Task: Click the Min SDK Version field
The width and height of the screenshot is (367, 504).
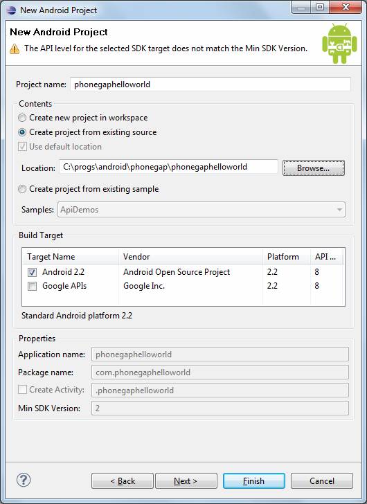Action: pyautogui.click(x=220, y=408)
